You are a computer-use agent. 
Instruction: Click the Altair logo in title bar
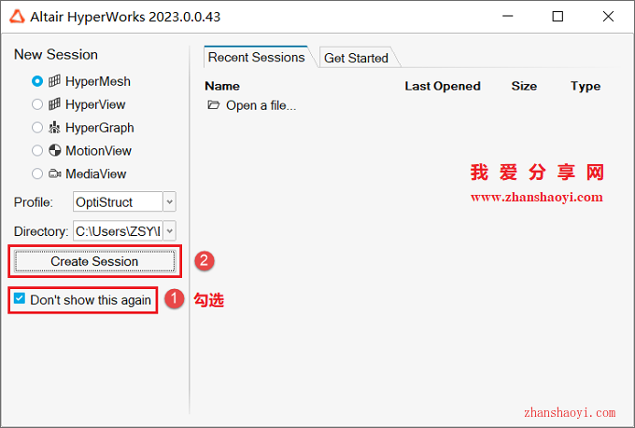(x=17, y=17)
